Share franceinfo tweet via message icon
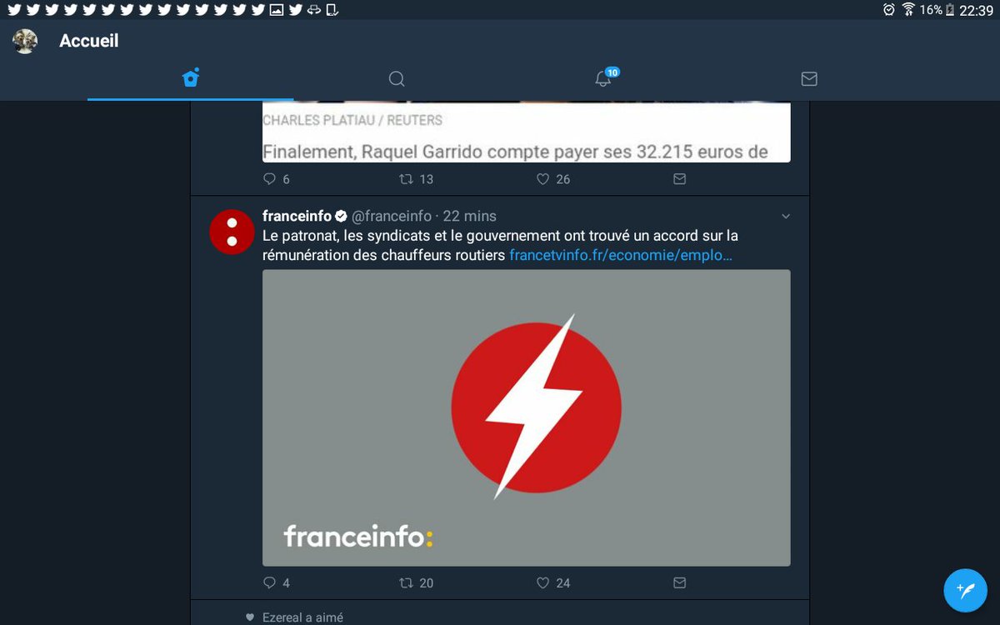This screenshot has height=625, width=1000. pyautogui.click(x=679, y=582)
